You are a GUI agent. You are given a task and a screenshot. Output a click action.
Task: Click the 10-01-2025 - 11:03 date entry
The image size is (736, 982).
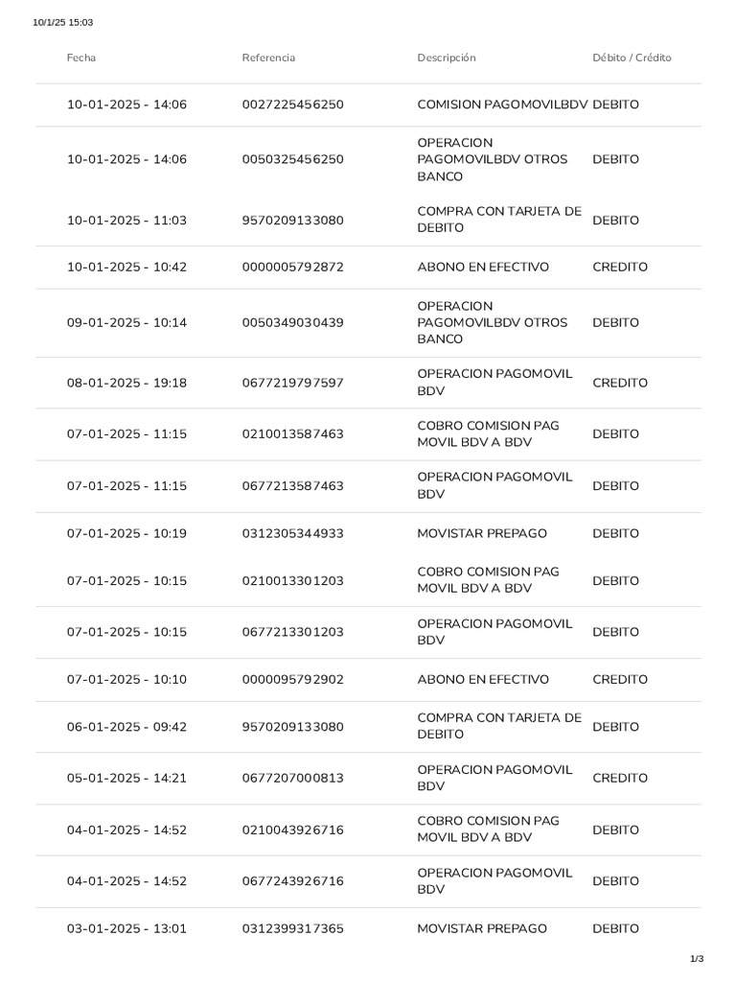click(x=126, y=221)
